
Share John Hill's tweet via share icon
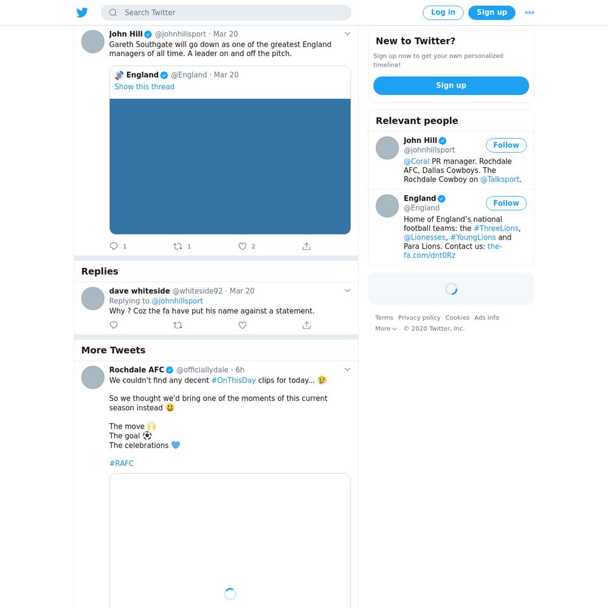[306, 246]
